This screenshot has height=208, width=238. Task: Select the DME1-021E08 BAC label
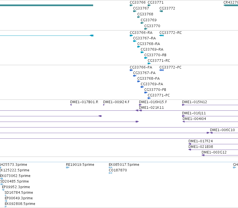tap(201, 147)
